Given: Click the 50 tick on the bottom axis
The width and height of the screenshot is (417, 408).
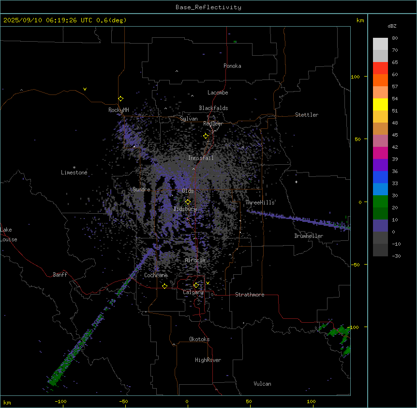Looking at the screenshot, I should (x=249, y=401).
